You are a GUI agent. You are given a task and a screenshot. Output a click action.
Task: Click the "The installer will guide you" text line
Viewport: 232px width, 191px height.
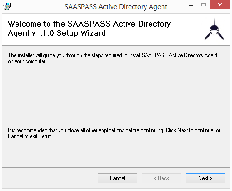coord(113,55)
